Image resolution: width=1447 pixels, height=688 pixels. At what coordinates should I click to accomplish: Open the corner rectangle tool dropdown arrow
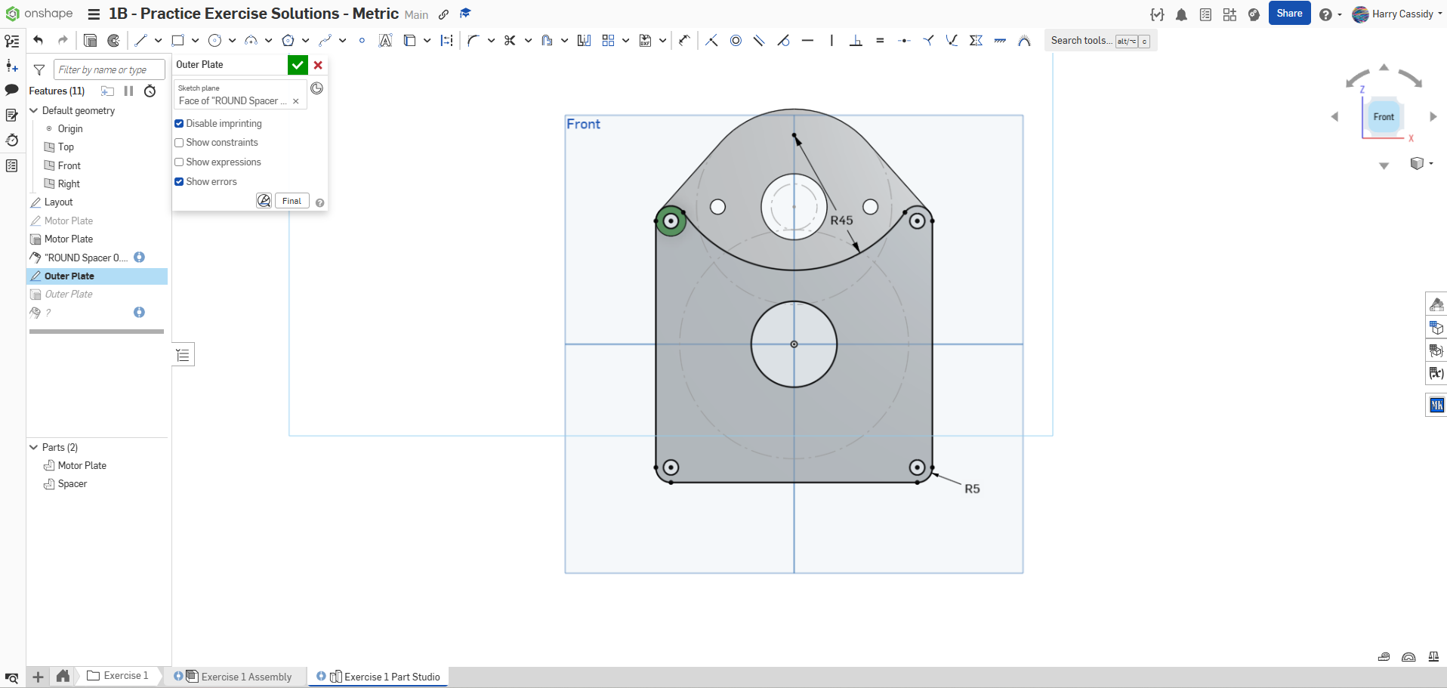click(195, 41)
